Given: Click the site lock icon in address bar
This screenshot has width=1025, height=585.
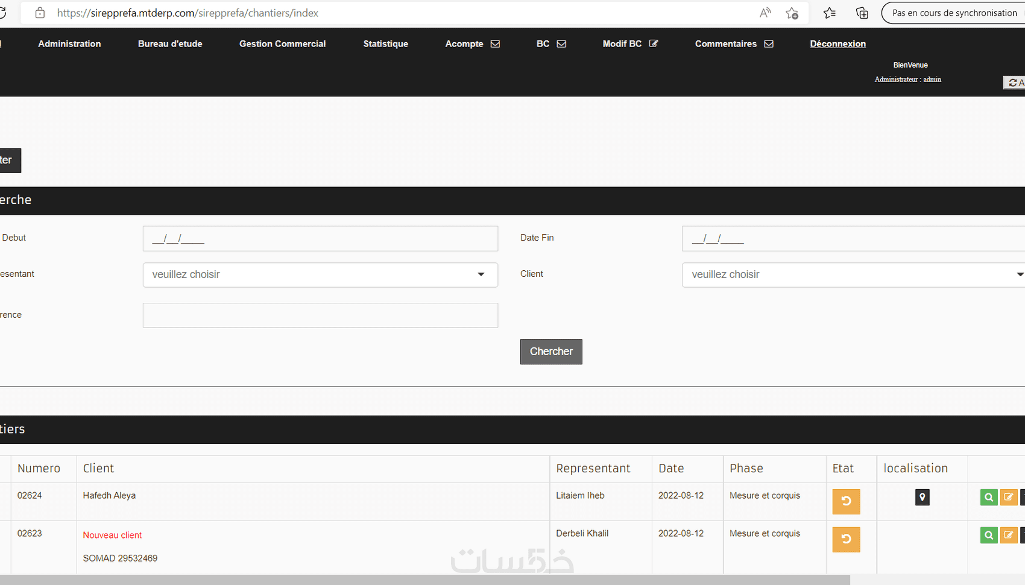Looking at the screenshot, I should coord(40,13).
